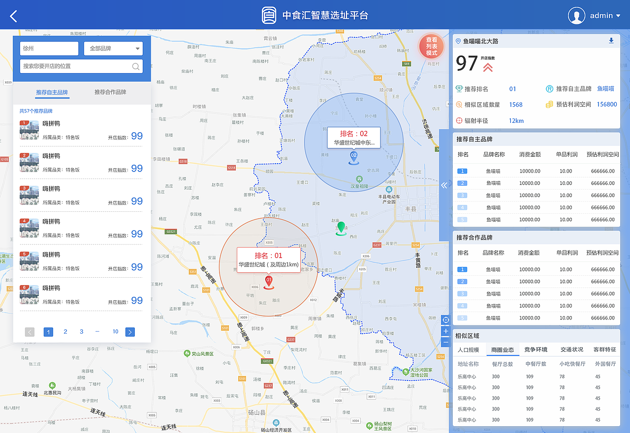Click rank 3 badge in 推荐自主品牌 table
The image size is (630, 433).
click(x=462, y=195)
